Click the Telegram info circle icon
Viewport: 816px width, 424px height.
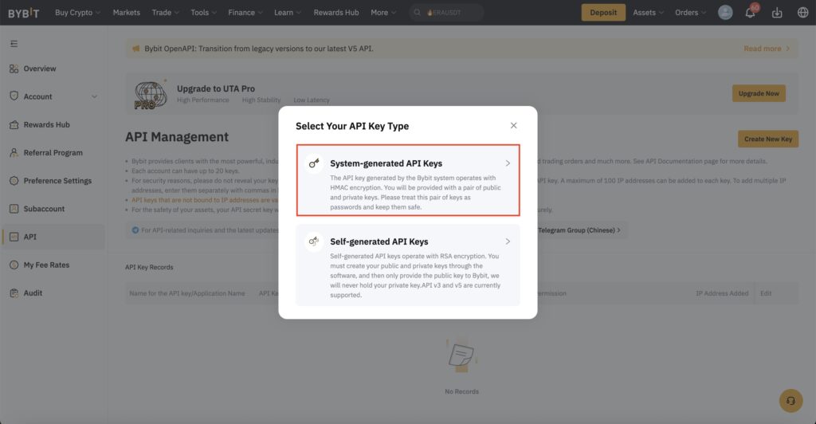[135, 230]
